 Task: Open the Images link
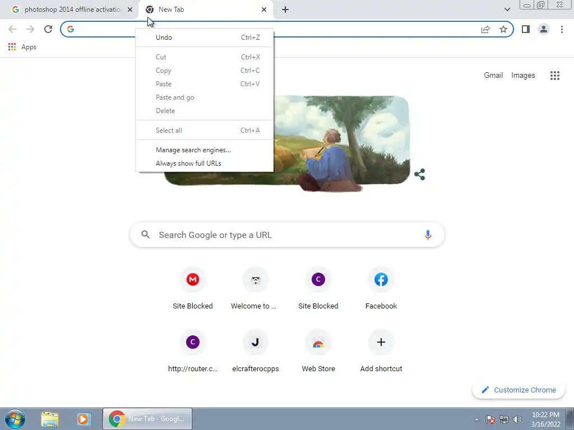pos(523,76)
